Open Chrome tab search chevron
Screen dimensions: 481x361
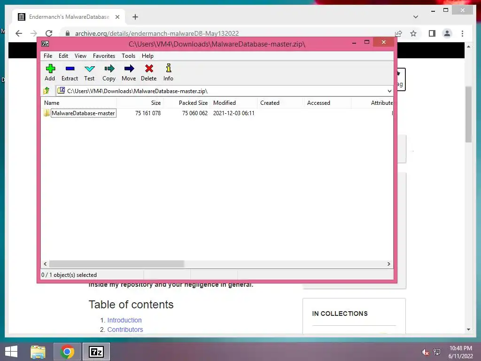pyautogui.click(x=416, y=17)
